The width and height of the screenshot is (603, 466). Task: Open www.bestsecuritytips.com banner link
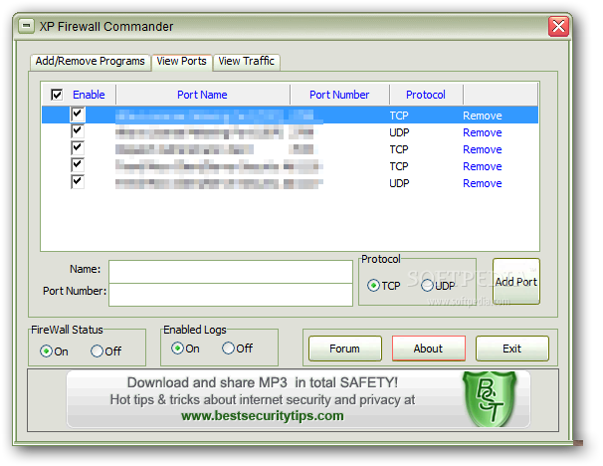(x=263, y=416)
